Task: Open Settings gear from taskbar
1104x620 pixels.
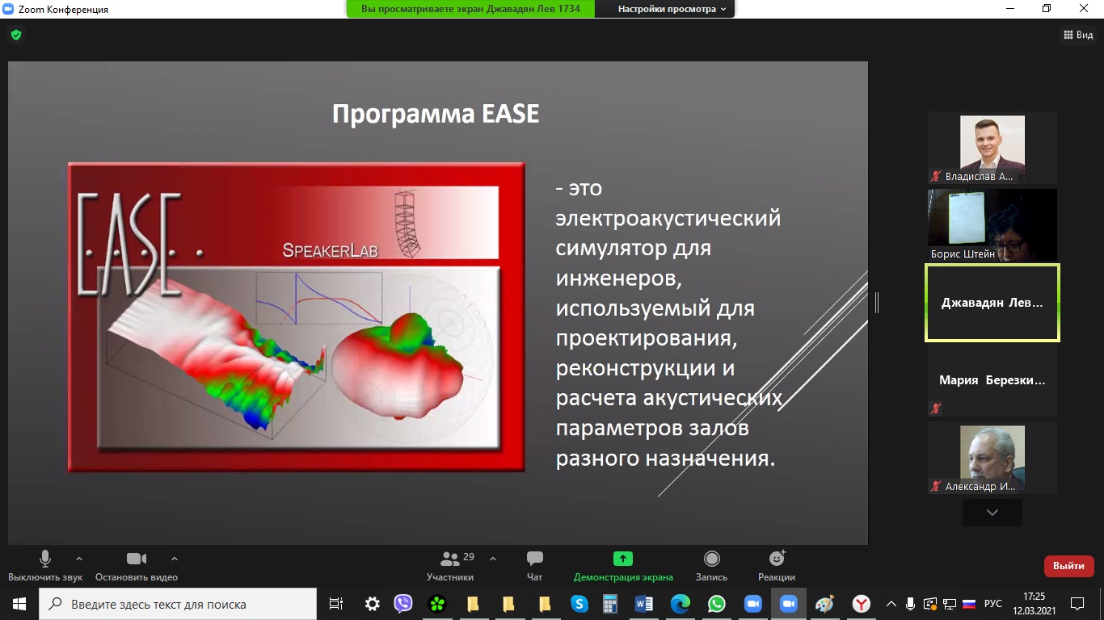Action: coord(373,604)
